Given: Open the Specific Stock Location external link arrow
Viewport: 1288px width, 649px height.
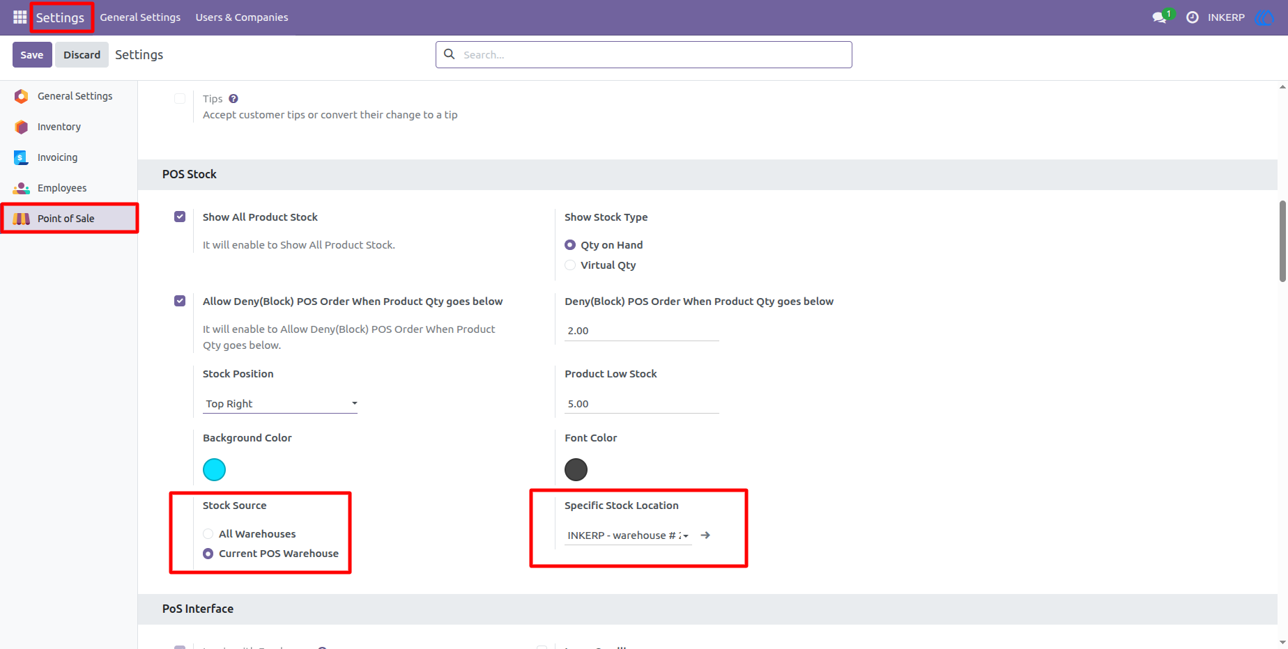Looking at the screenshot, I should coord(705,535).
